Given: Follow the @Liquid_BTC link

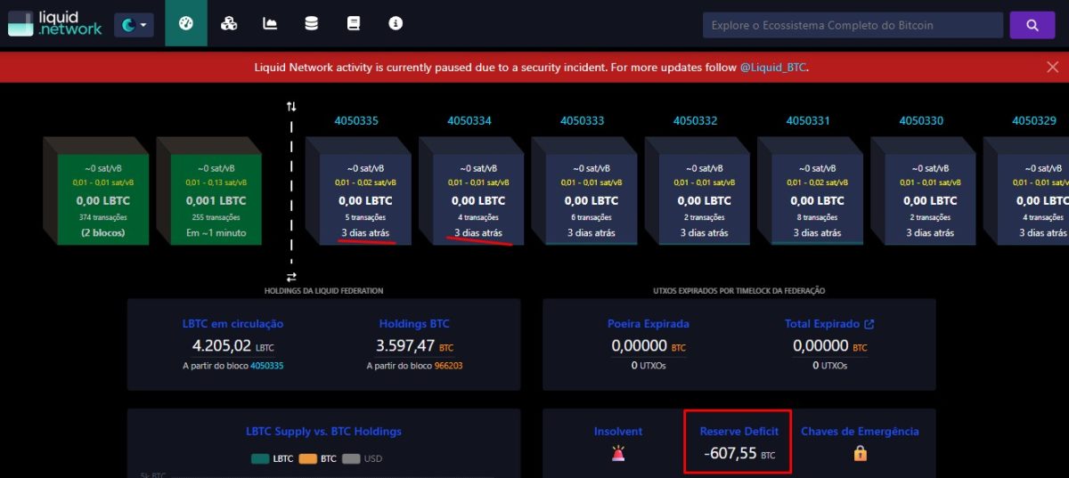Looking at the screenshot, I should (x=773, y=67).
